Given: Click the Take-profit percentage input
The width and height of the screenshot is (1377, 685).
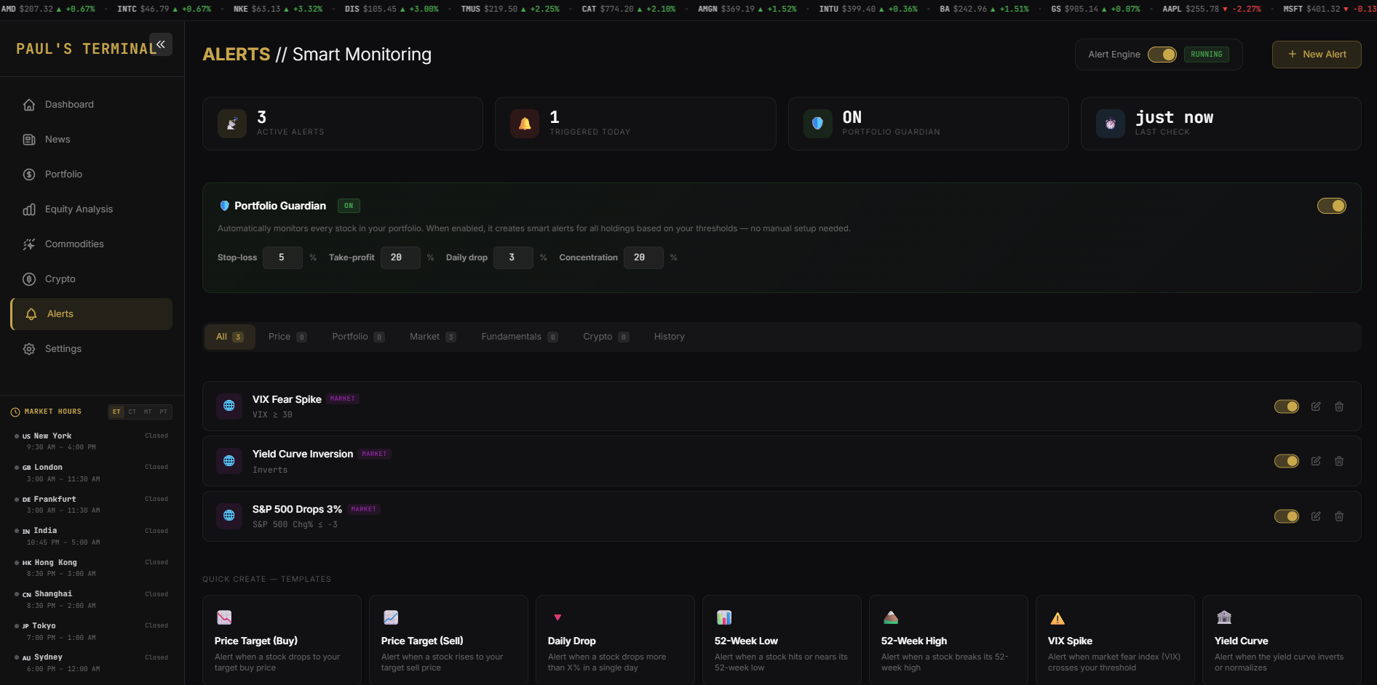Looking at the screenshot, I should pos(400,257).
